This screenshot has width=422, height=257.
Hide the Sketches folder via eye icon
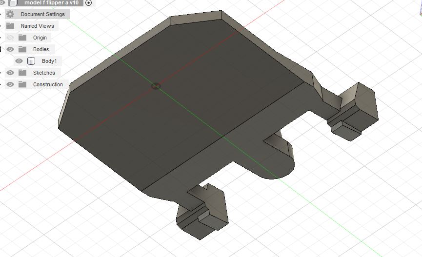point(10,73)
